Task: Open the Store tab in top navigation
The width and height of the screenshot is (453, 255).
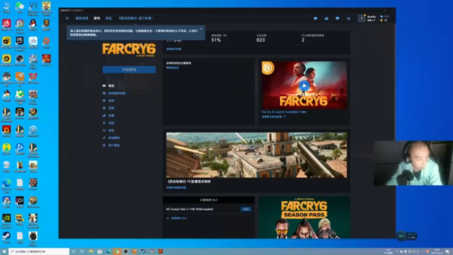Action: coord(109,18)
